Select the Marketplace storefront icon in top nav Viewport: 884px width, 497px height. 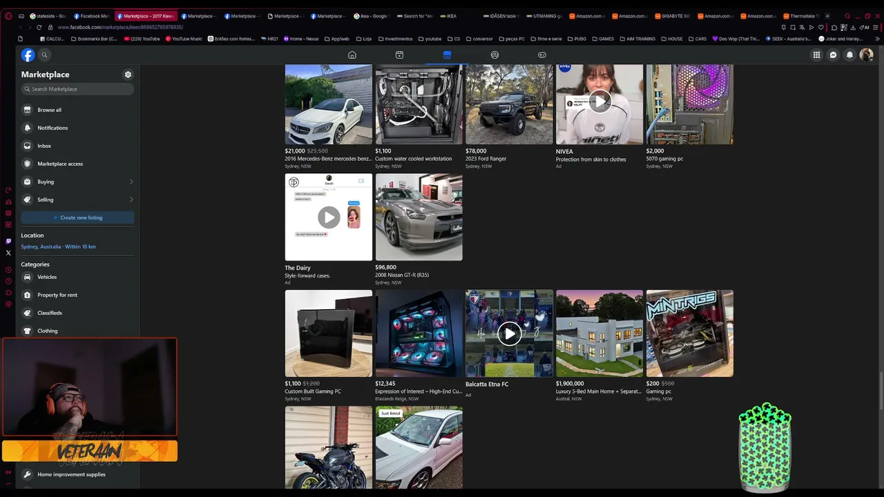(447, 55)
